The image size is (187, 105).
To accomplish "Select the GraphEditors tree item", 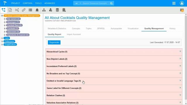I will [x=10, y=45].
